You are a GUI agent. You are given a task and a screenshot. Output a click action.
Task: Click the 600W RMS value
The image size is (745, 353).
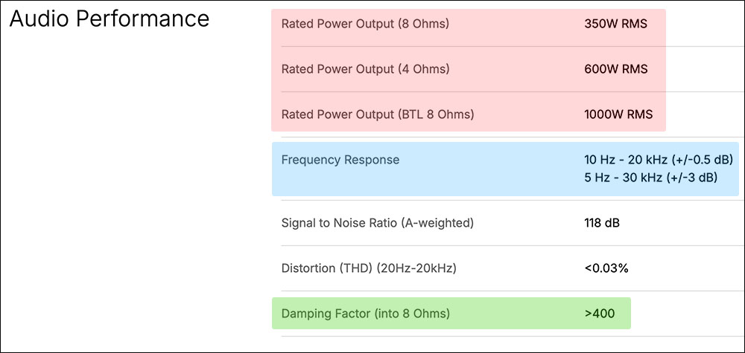(616, 69)
